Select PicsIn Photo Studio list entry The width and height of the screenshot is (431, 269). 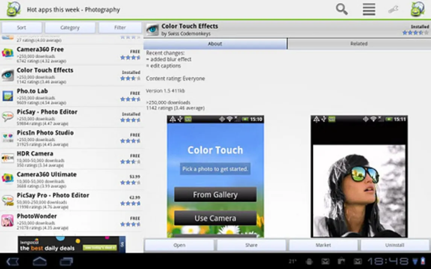[71, 137]
